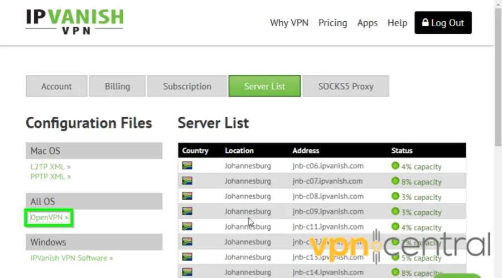Click "4% capacity" in jnb-c11 row
Screen dimensions: 502x278
[421, 227]
